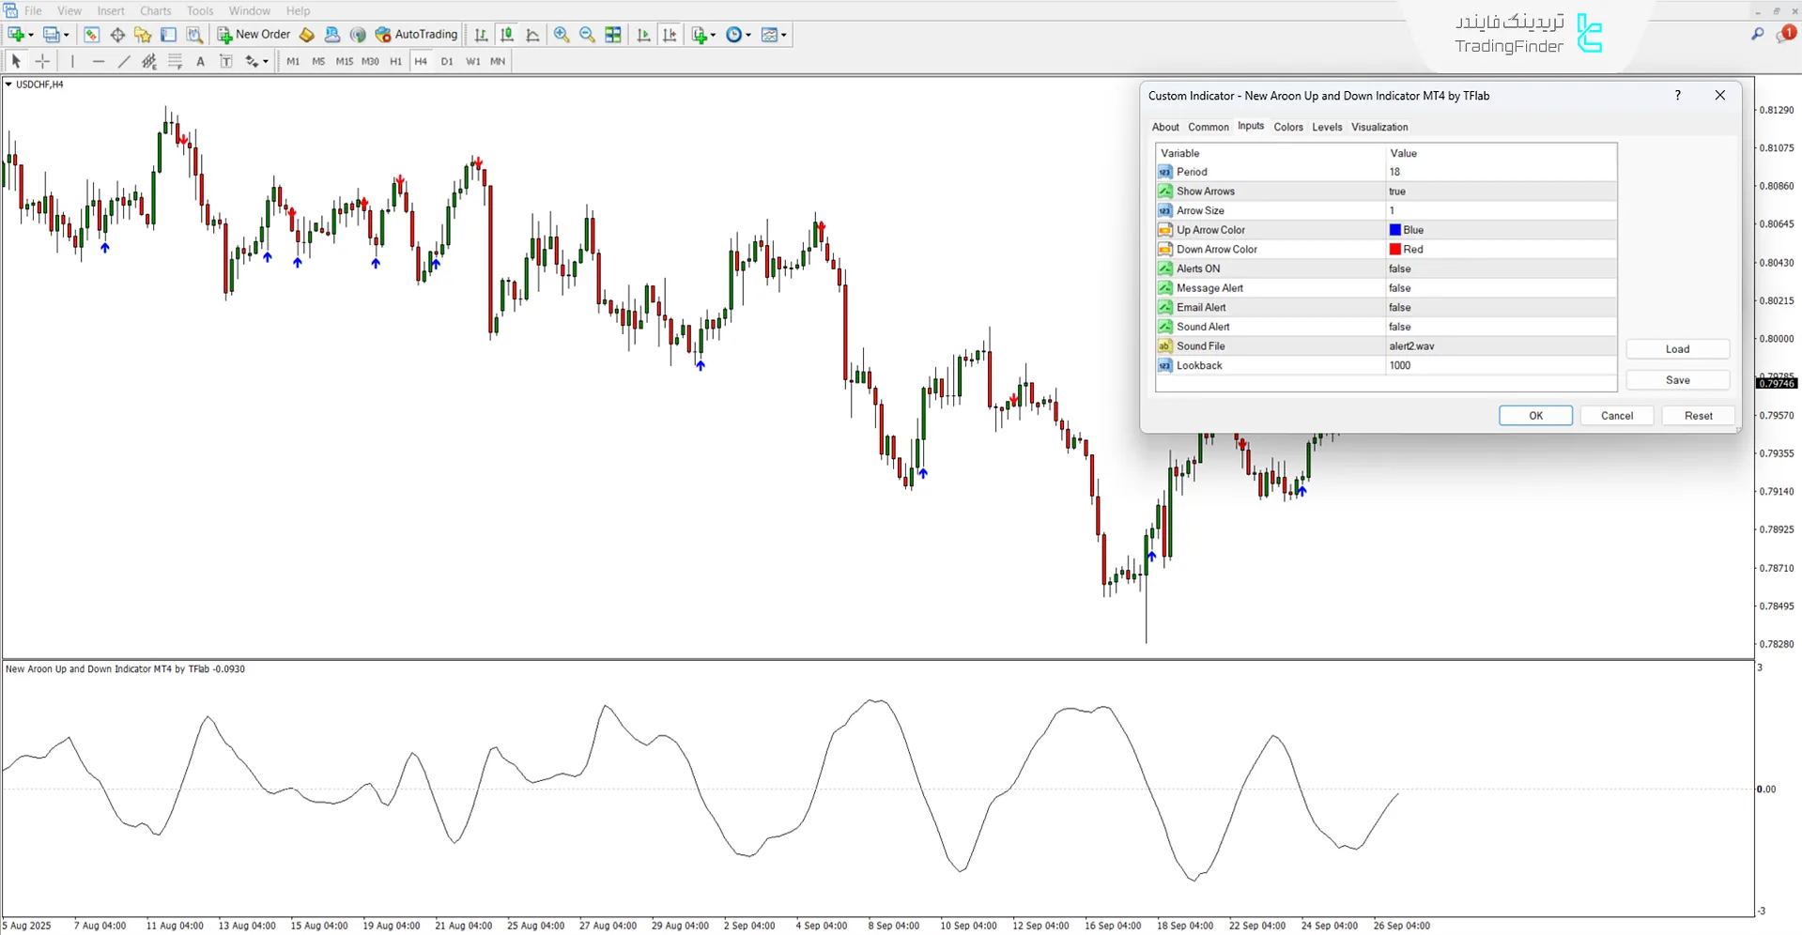Expand the Templates dropdown arrow
The image size is (1802, 935).
784,35
